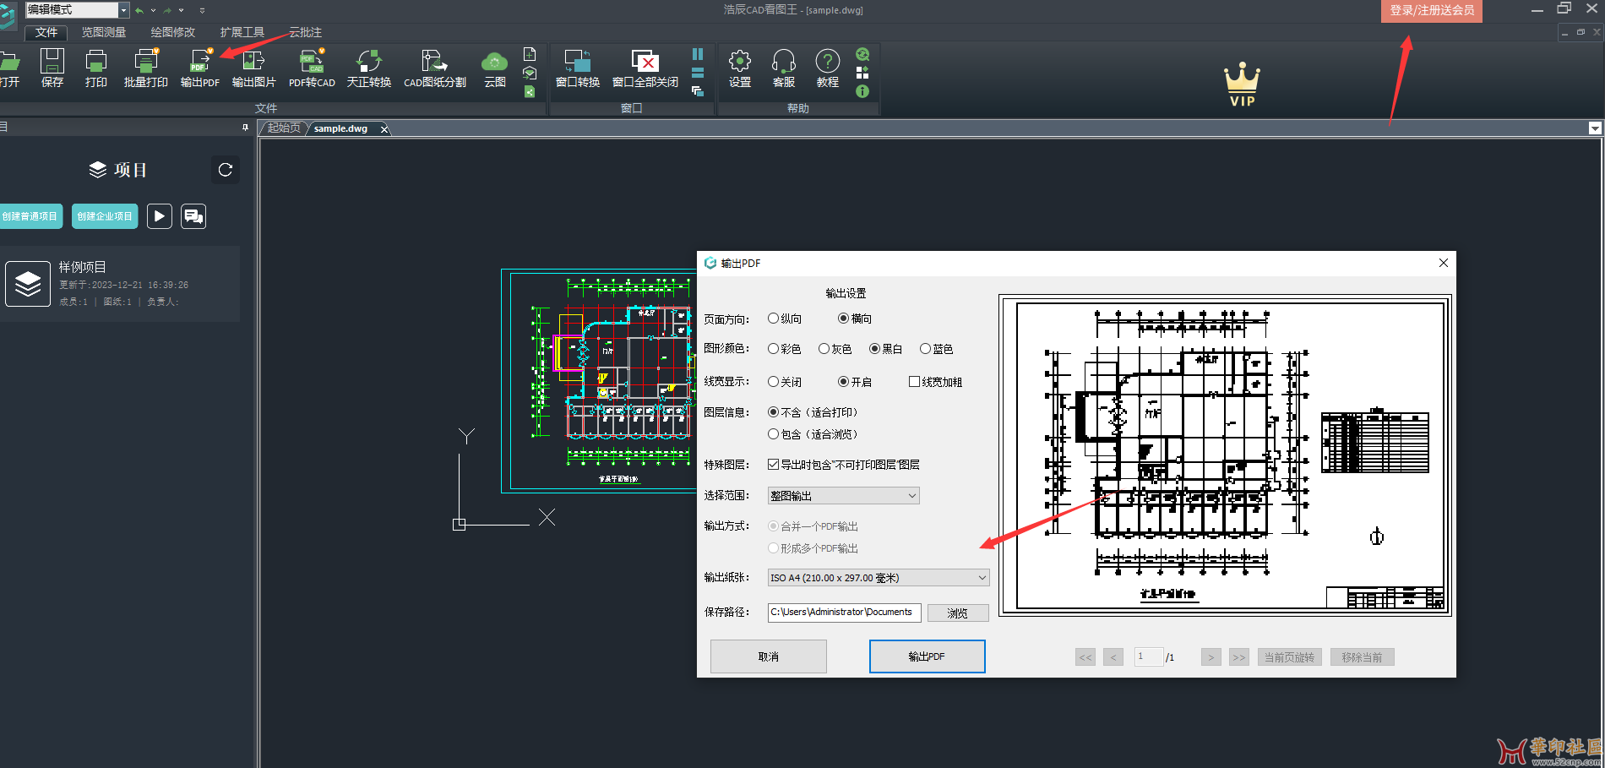Click the play video icon in project panel

tap(160, 216)
